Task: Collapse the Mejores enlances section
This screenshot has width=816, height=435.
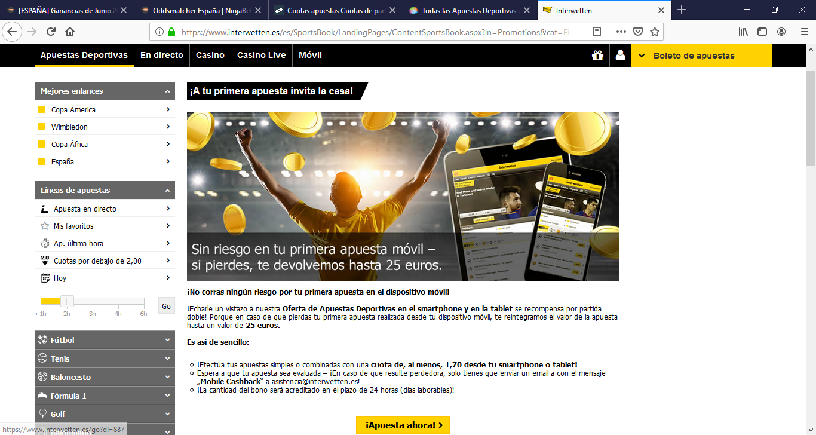Action: 168,91
